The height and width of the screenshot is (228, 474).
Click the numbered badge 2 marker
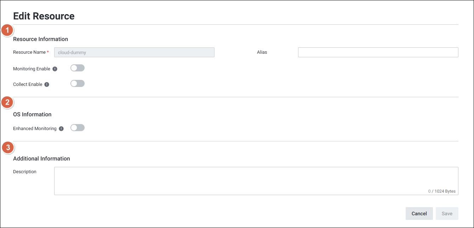pos(7,103)
